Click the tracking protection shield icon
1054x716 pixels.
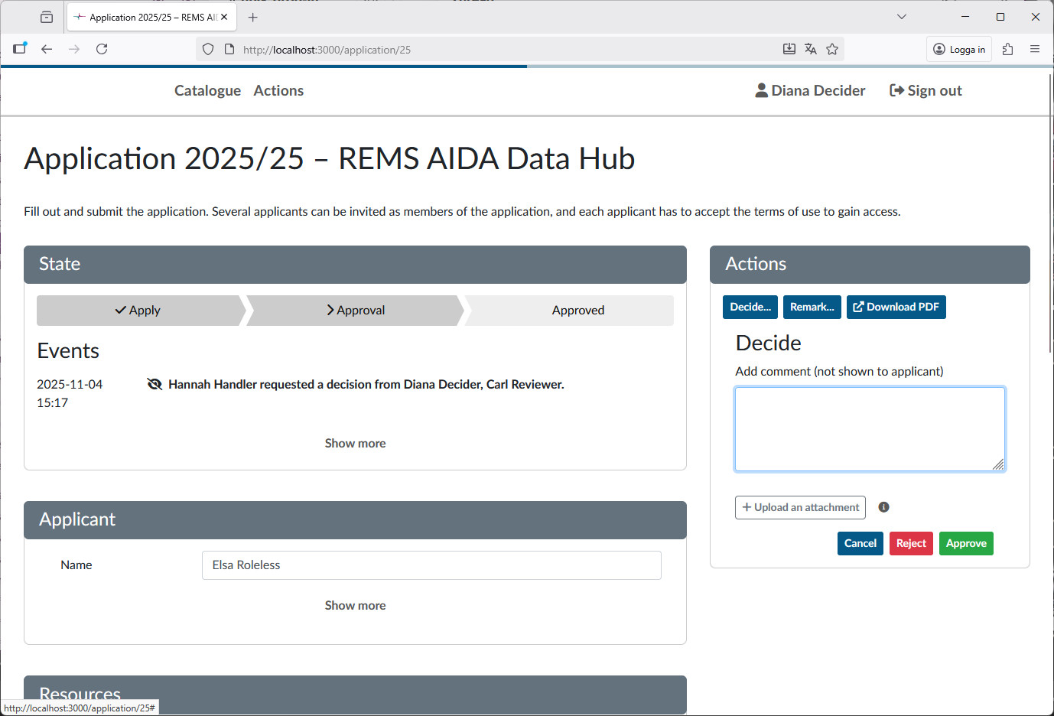point(207,48)
